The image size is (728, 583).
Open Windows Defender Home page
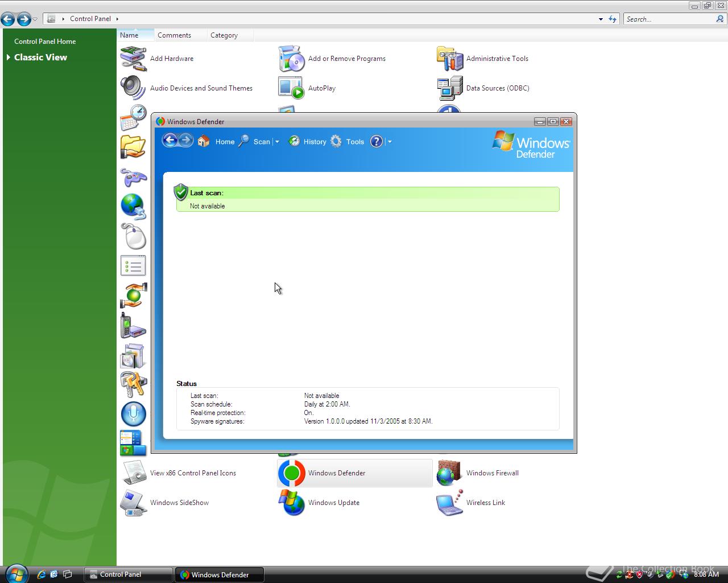point(216,141)
